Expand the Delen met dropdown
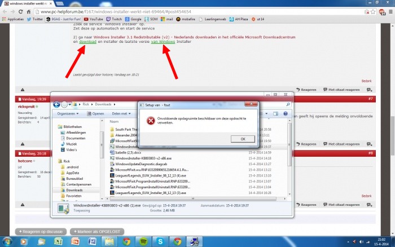Viewport: 395px width, 247px height. (x=123, y=113)
